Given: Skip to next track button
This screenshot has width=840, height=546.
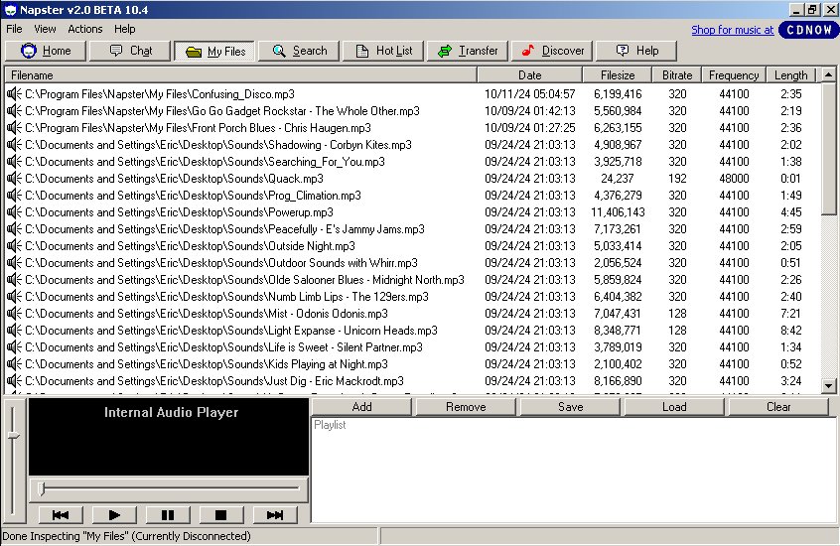Looking at the screenshot, I should pos(275,515).
